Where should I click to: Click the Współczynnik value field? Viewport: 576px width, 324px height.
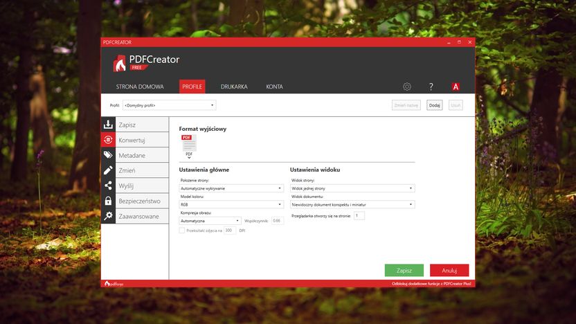click(278, 221)
